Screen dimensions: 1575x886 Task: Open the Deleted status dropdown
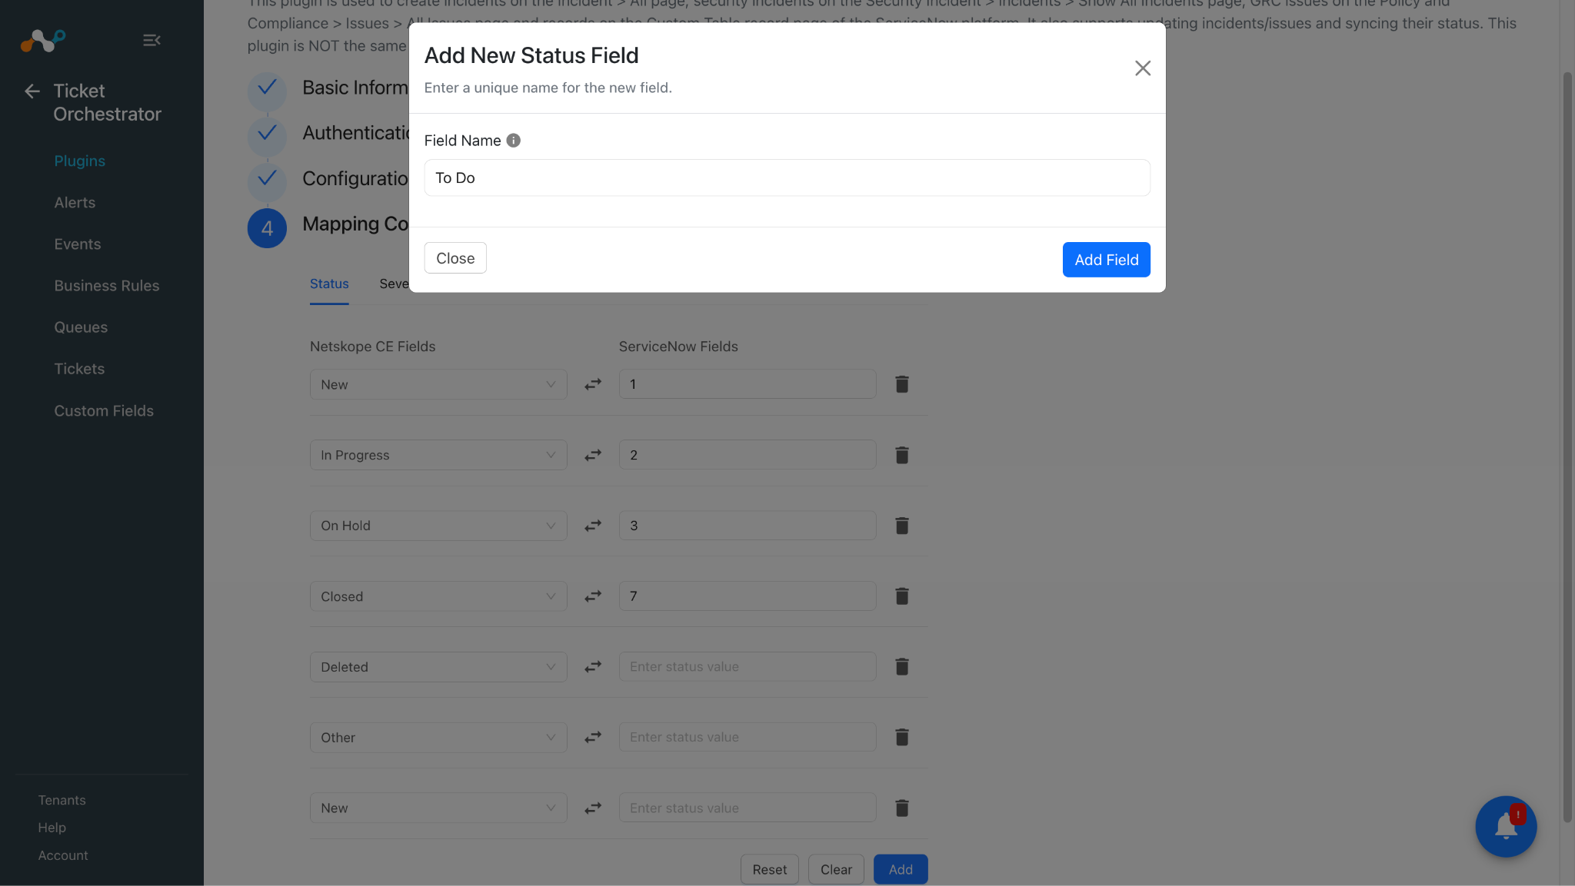(438, 667)
